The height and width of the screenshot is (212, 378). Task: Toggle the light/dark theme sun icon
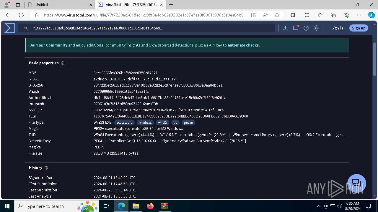317,28
